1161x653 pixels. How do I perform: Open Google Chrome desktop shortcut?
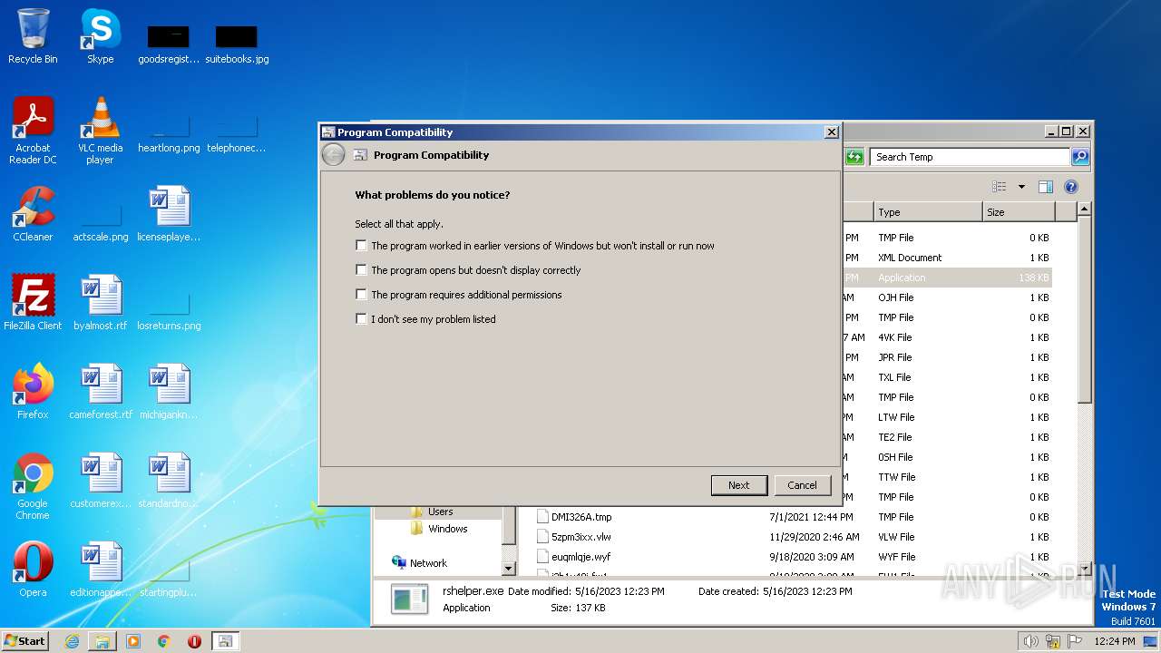[33, 486]
